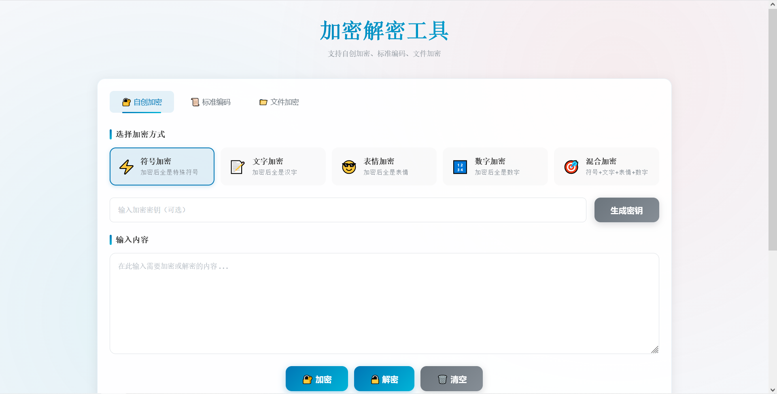Click the description 符号+文字+表情+数字
This screenshot has width=777, height=394.
[x=617, y=172]
